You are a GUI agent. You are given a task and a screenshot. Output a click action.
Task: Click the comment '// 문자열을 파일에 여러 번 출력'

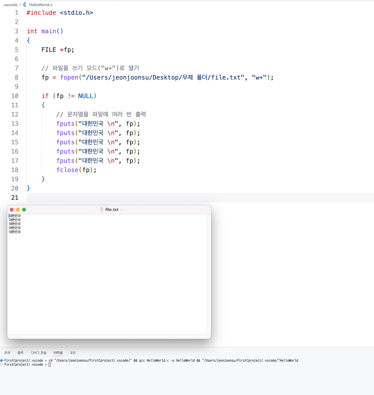point(101,114)
